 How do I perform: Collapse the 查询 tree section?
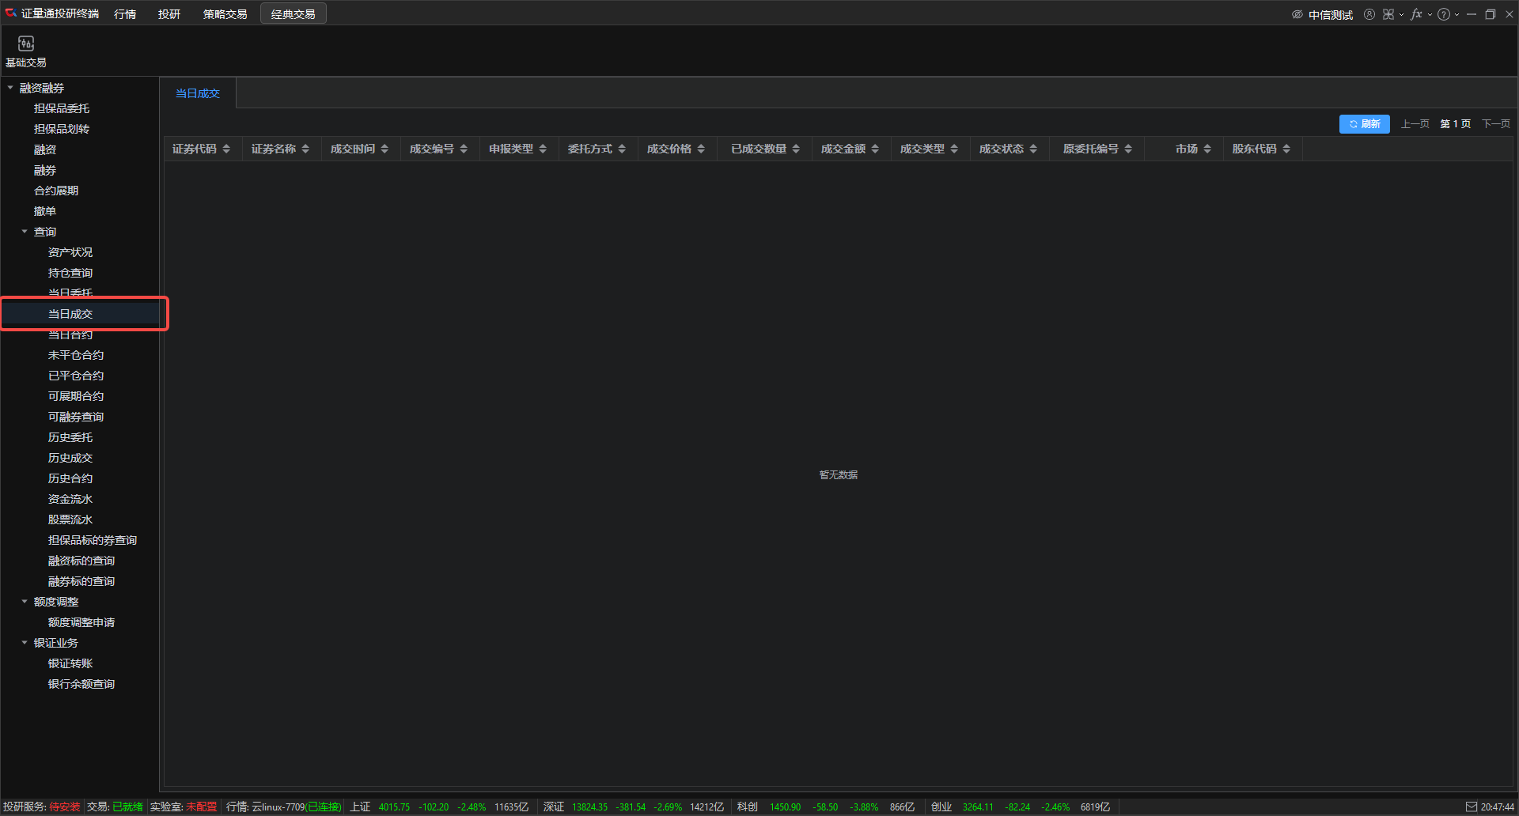pos(25,232)
